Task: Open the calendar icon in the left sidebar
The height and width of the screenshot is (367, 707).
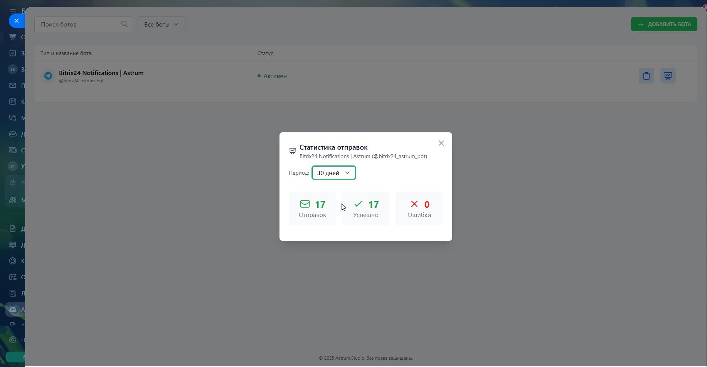Action: (x=13, y=102)
